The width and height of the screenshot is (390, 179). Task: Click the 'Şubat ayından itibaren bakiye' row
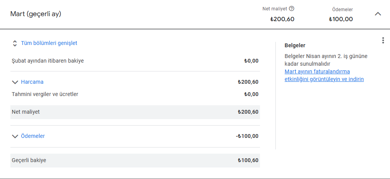[135, 61]
